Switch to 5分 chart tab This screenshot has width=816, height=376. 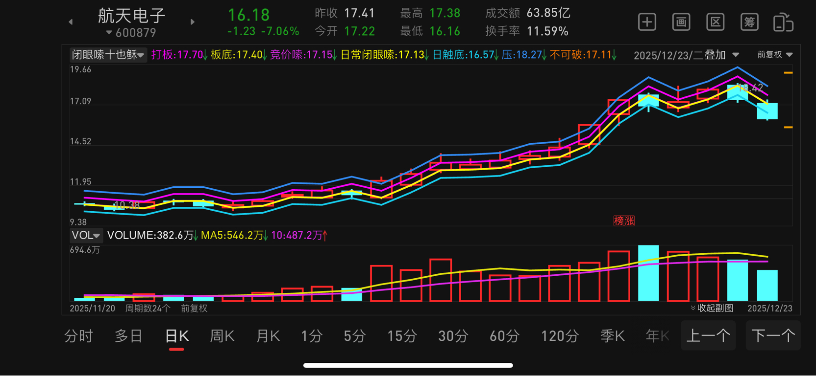[355, 336]
